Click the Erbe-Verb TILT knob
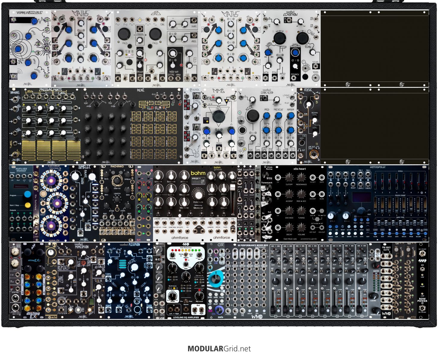439x355 pixels. [278, 130]
